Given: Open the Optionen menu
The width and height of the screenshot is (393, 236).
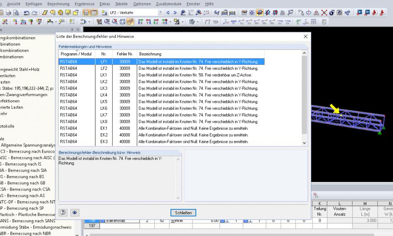Looking at the screenshot, I should pos(142,4).
